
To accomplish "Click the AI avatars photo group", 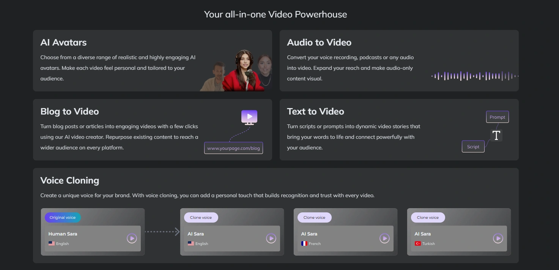I will pyautogui.click(x=236, y=71).
